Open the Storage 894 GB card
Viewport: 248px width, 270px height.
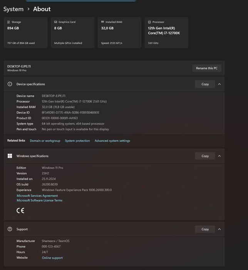pos(25,32)
